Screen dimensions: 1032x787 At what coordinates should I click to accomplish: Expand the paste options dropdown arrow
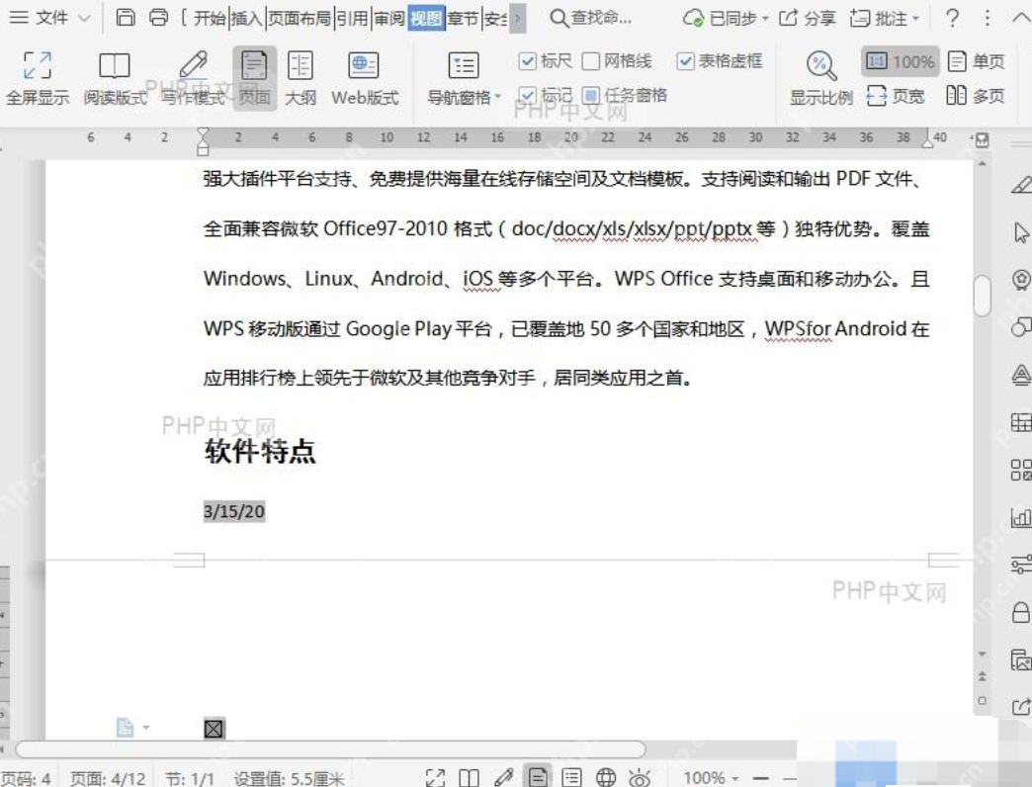point(146,728)
